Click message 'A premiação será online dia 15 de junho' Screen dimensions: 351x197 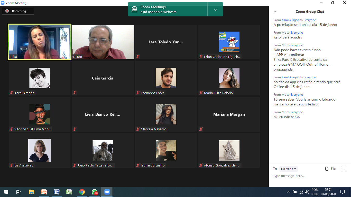coord(305,25)
